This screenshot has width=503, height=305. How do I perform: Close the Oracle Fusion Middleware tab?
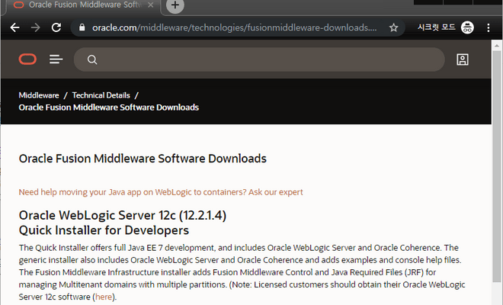(x=150, y=5)
